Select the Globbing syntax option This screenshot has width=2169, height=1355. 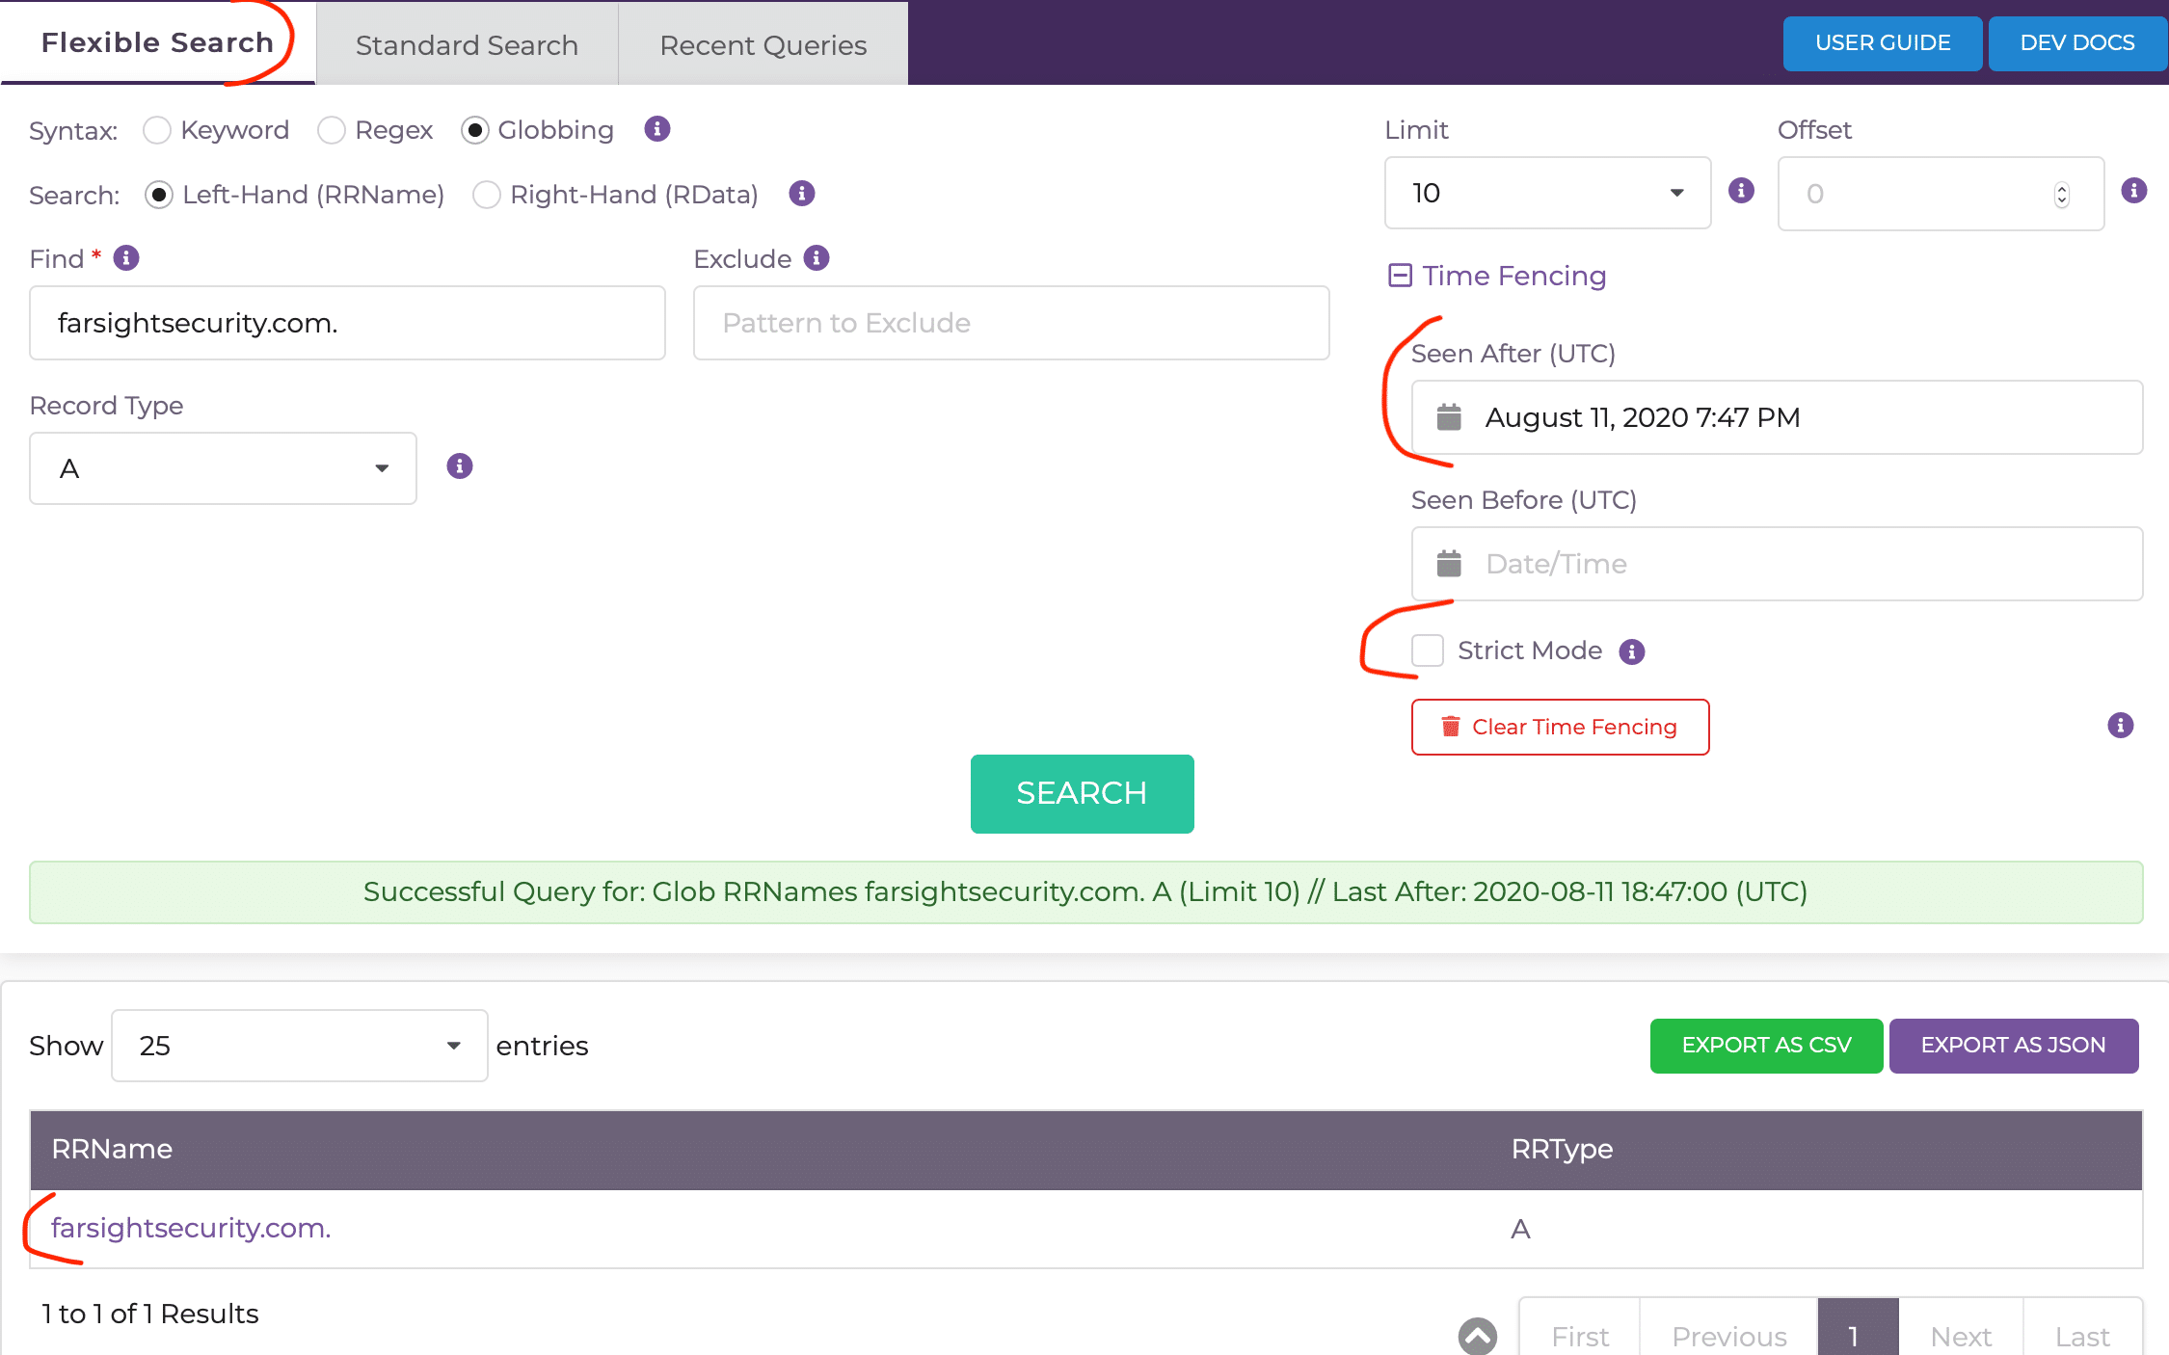coord(475,130)
